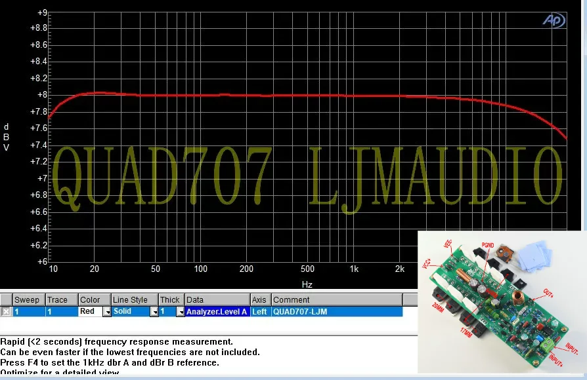The height and width of the screenshot is (380, 587).
Task: Select the Sweep cell value 1
Action: click(29, 312)
